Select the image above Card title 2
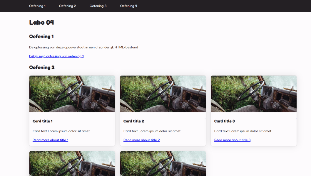The width and height of the screenshot is (311, 176). (163, 94)
